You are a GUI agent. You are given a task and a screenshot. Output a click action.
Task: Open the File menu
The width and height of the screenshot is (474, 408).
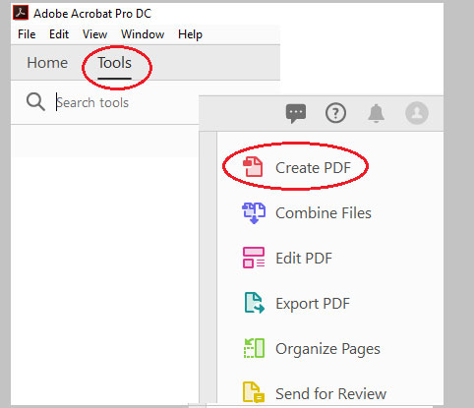tap(27, 34)
